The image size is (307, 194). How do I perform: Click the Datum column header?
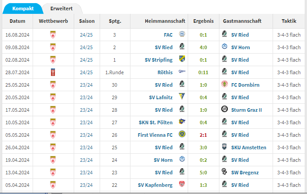point(17,21)
